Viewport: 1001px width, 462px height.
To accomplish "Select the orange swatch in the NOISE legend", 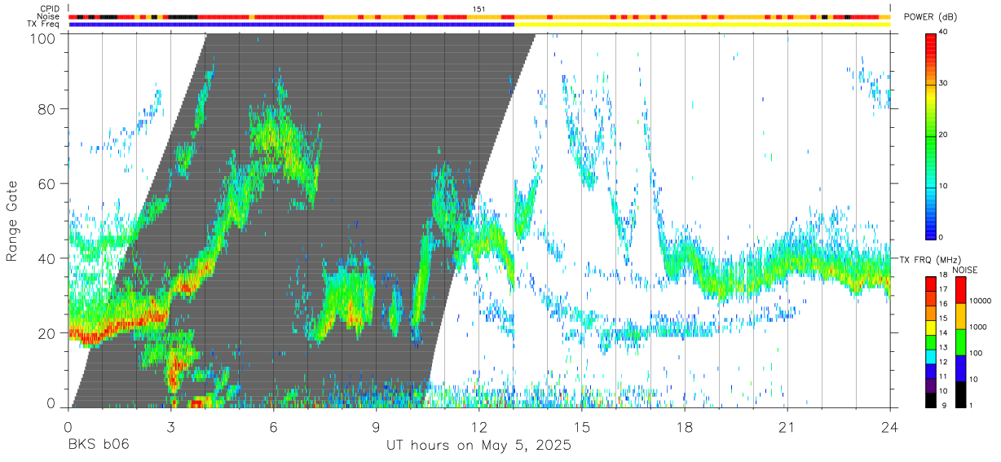I will point(961,315).
